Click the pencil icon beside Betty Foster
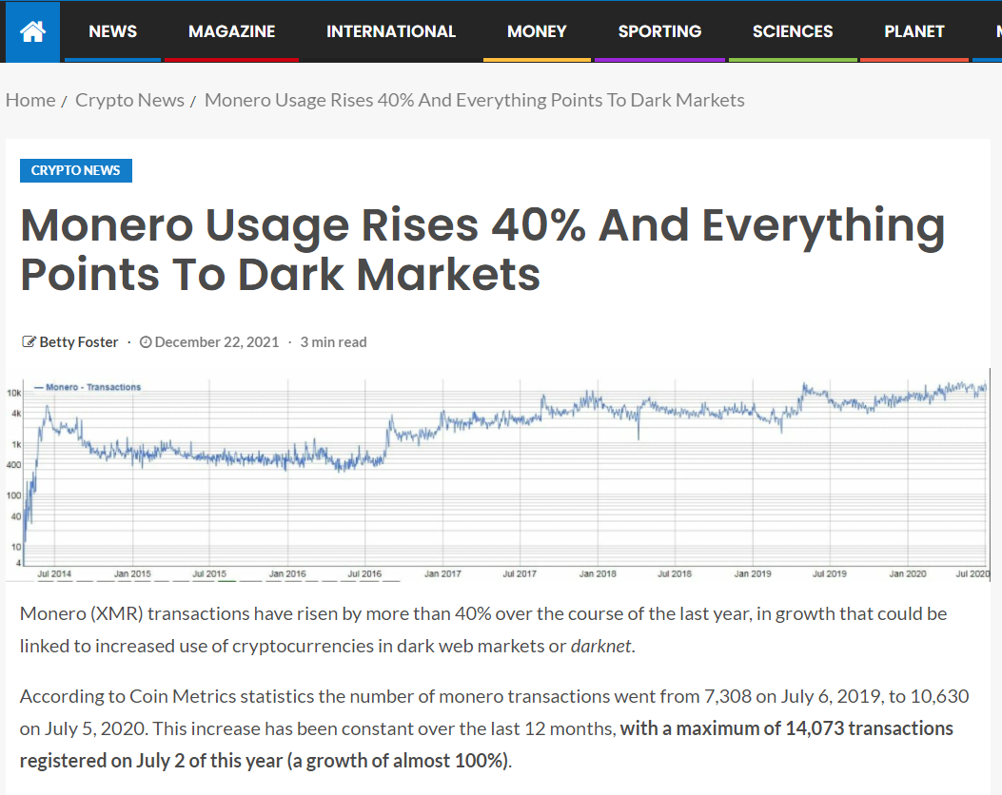The width and height of the screenshot is (1002, 795). pos(29,342)
